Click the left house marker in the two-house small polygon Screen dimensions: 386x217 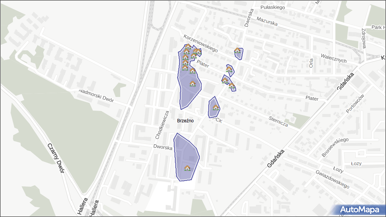point(224,80)
